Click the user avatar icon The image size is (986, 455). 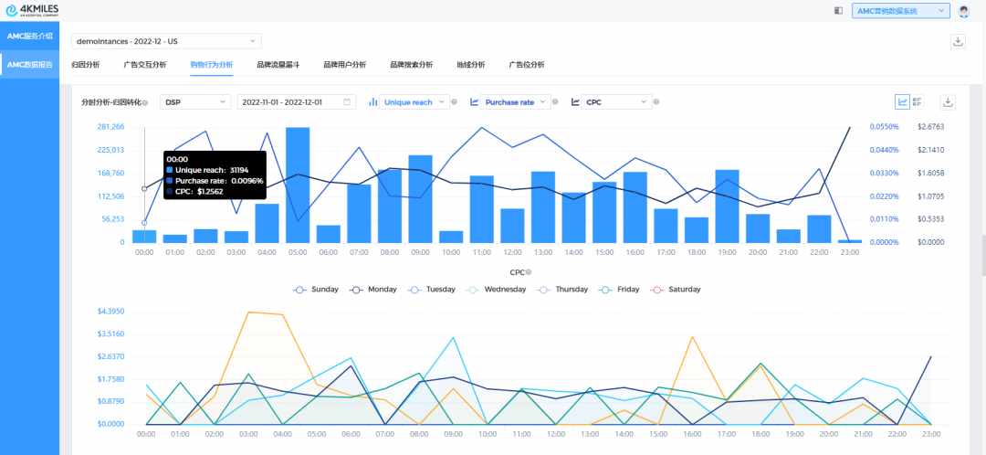coord(964,11)
